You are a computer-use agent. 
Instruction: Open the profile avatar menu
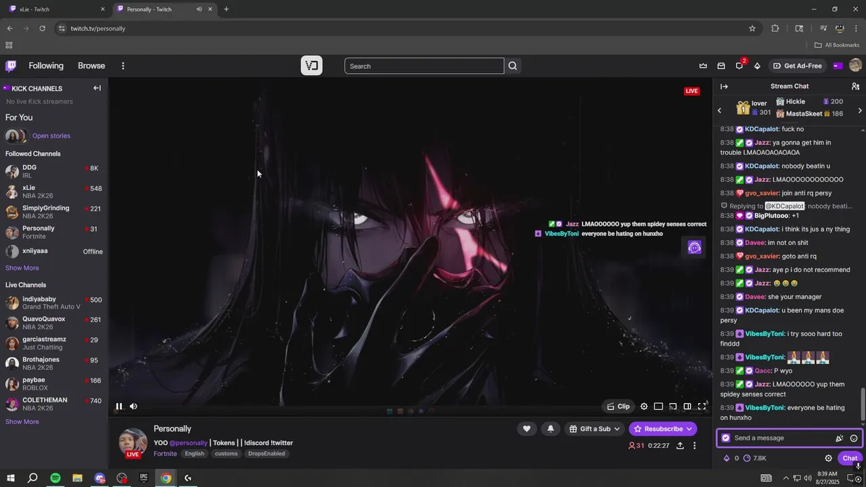point(855,66)
